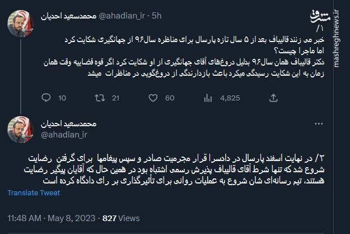Click the 60 likes count
Image resolution: width=350 pixels, height=234 pixels.
tap(170, 99)
